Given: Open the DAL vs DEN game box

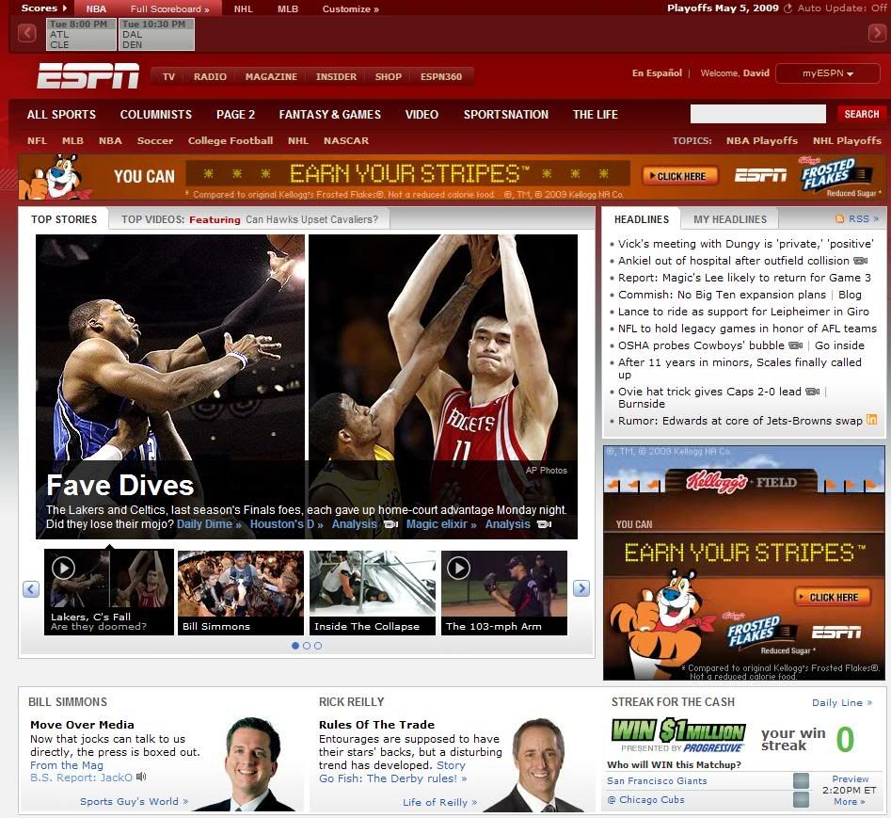Looking at the screenshot, I should pos(156,34).
